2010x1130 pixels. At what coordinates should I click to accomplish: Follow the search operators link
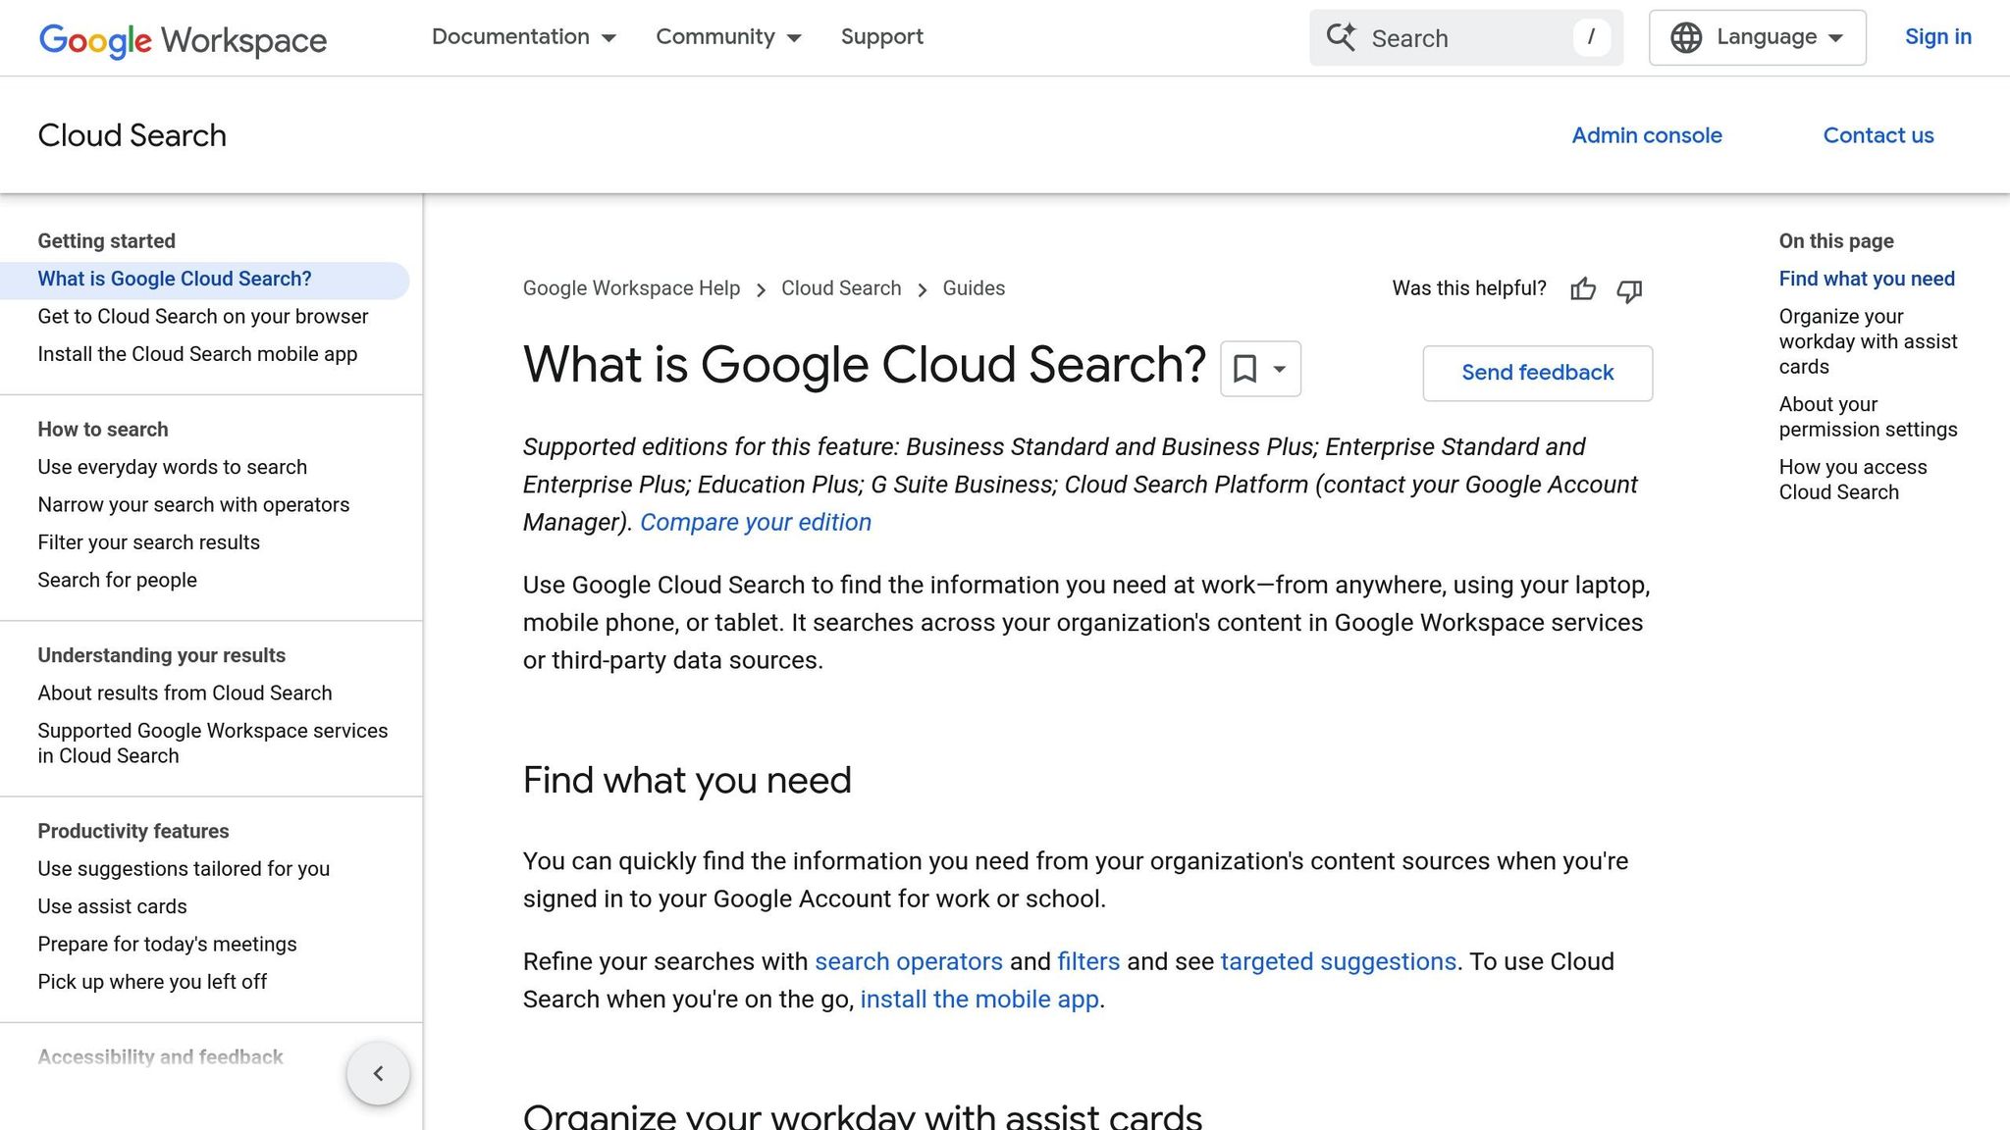[909, 962]
